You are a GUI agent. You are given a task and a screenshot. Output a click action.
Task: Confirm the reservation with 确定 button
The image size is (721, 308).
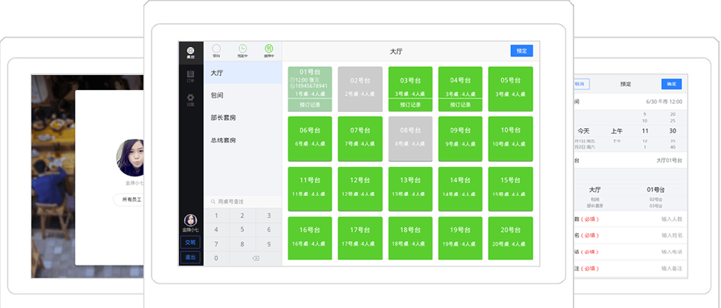click(671, 84)
